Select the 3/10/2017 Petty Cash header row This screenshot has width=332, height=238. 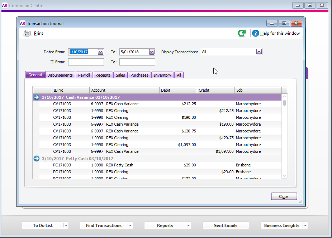(x=157, y=158)
